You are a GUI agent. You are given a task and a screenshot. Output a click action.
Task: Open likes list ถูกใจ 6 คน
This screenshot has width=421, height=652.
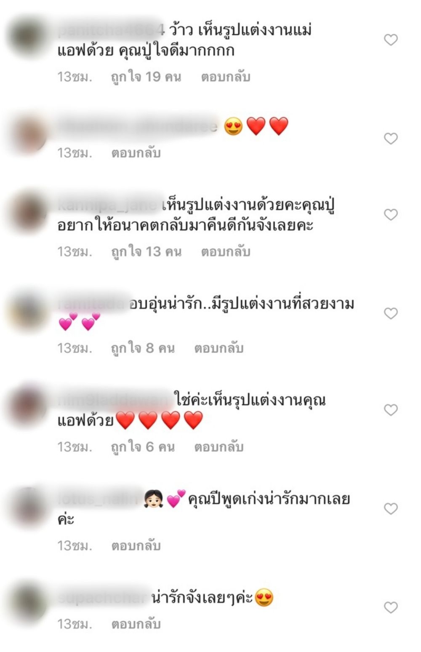(x=143, y=447)
